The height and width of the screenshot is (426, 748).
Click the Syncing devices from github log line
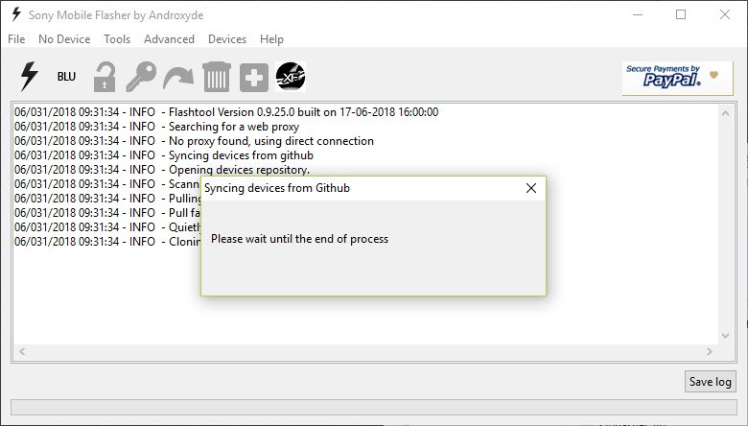point(164,155)
